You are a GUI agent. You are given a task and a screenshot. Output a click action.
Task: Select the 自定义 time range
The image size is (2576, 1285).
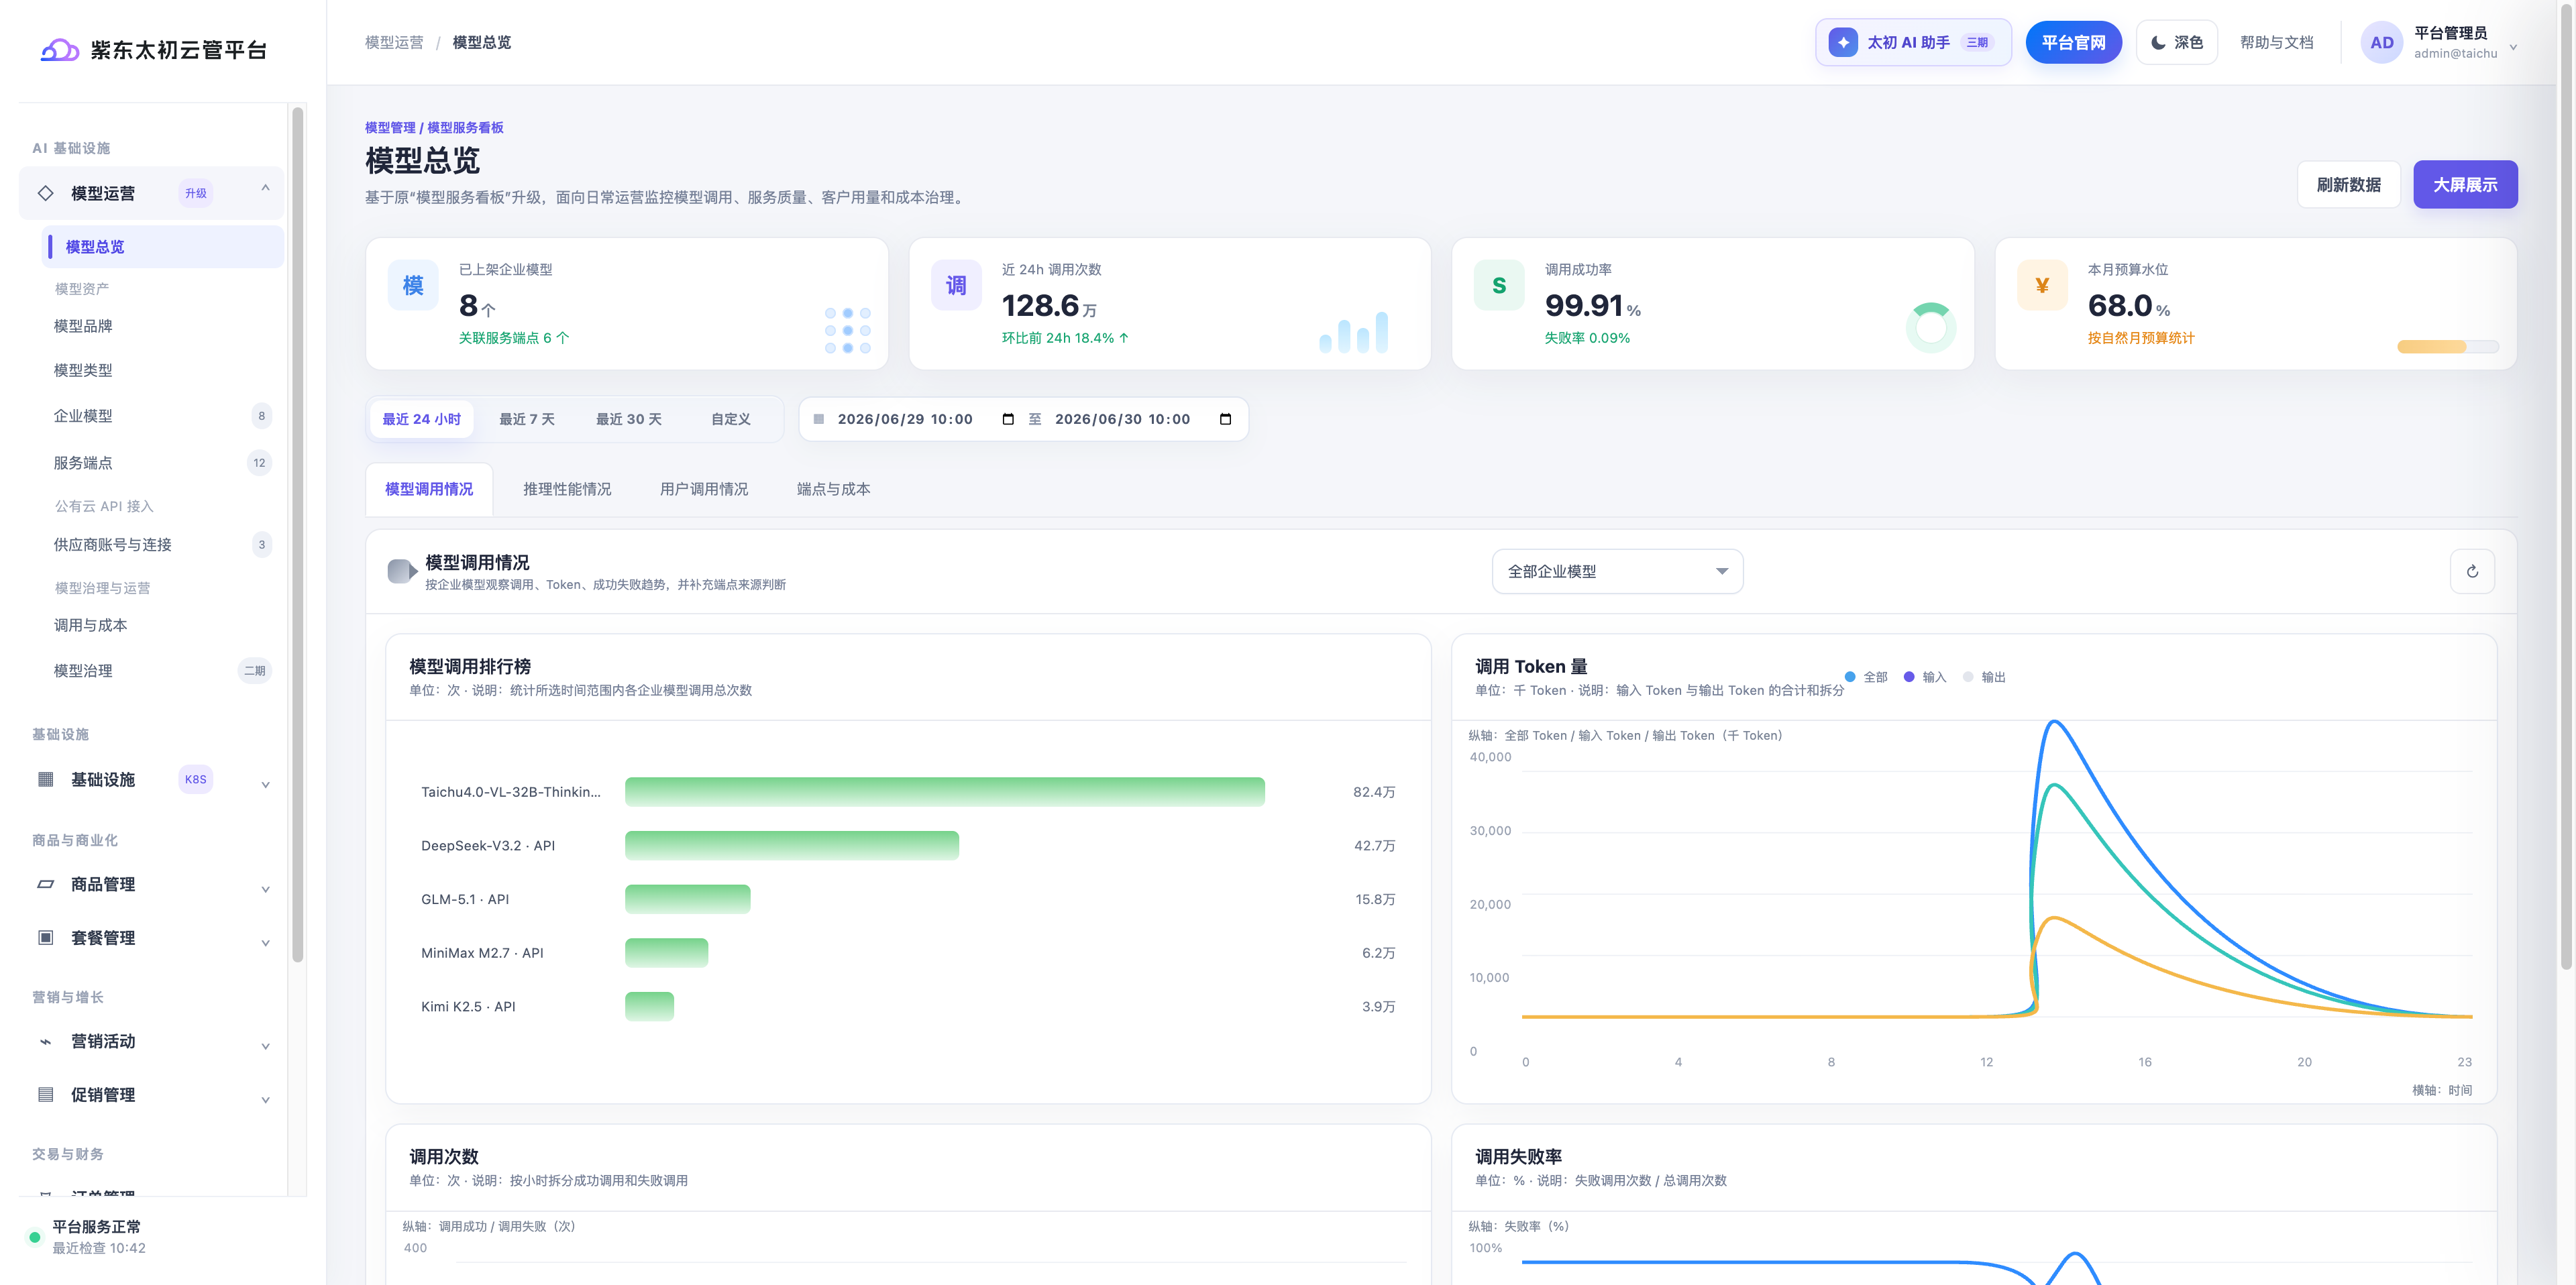click(x=731, y=419)
